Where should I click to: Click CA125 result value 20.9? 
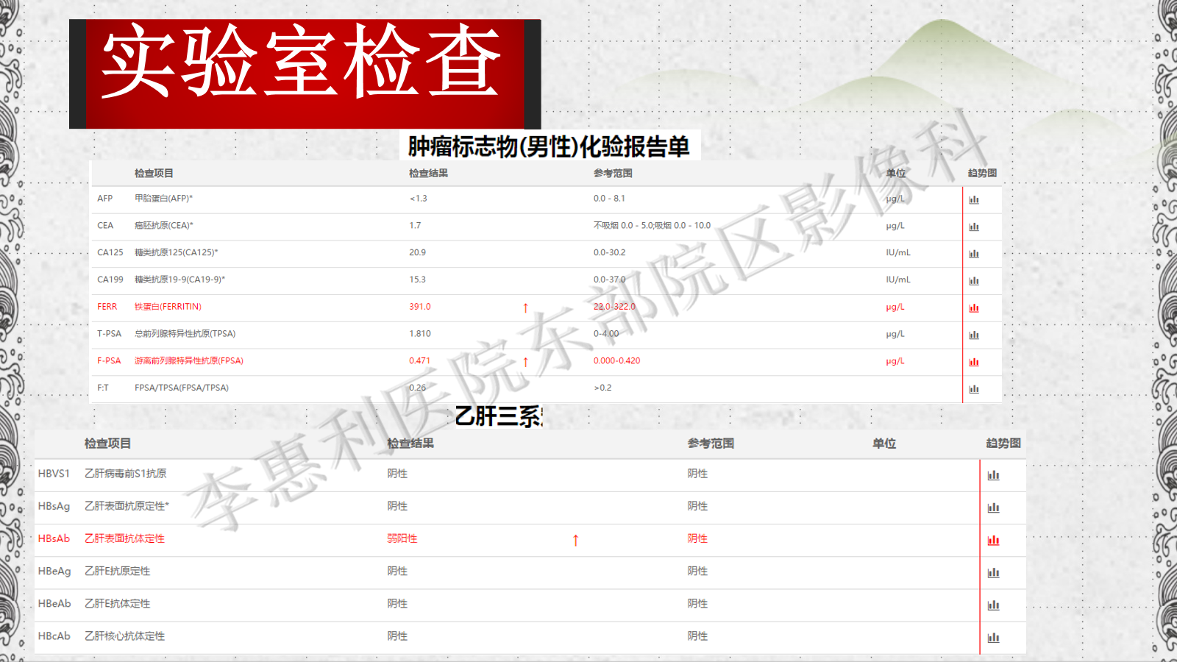[417, 252]
